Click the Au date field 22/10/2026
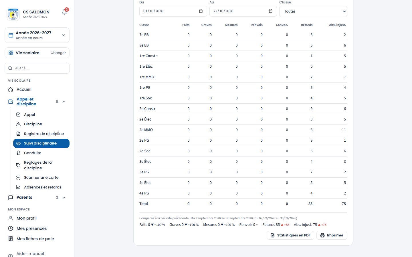The image size is (412, 257). (243, 11)
